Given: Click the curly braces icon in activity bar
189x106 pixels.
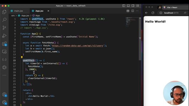Looking at the screenshot, I should (4, 59).
